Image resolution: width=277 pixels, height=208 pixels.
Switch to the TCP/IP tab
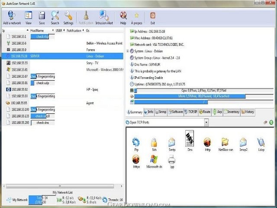191,112
